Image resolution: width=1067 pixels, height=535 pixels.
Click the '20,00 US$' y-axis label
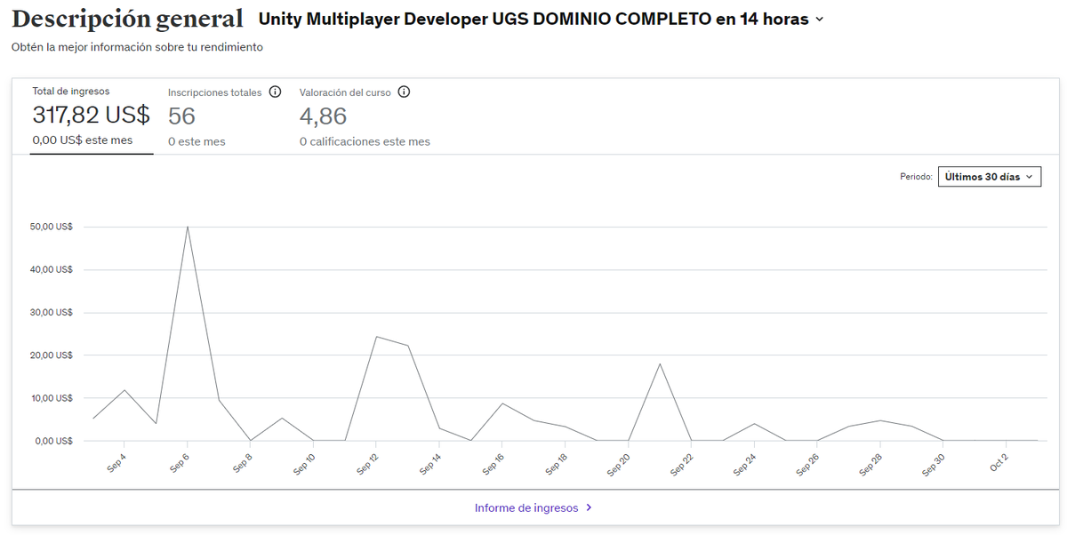(x=52, y=355)
